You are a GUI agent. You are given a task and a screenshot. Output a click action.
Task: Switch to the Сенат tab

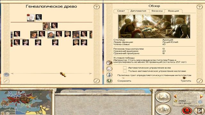121,11
